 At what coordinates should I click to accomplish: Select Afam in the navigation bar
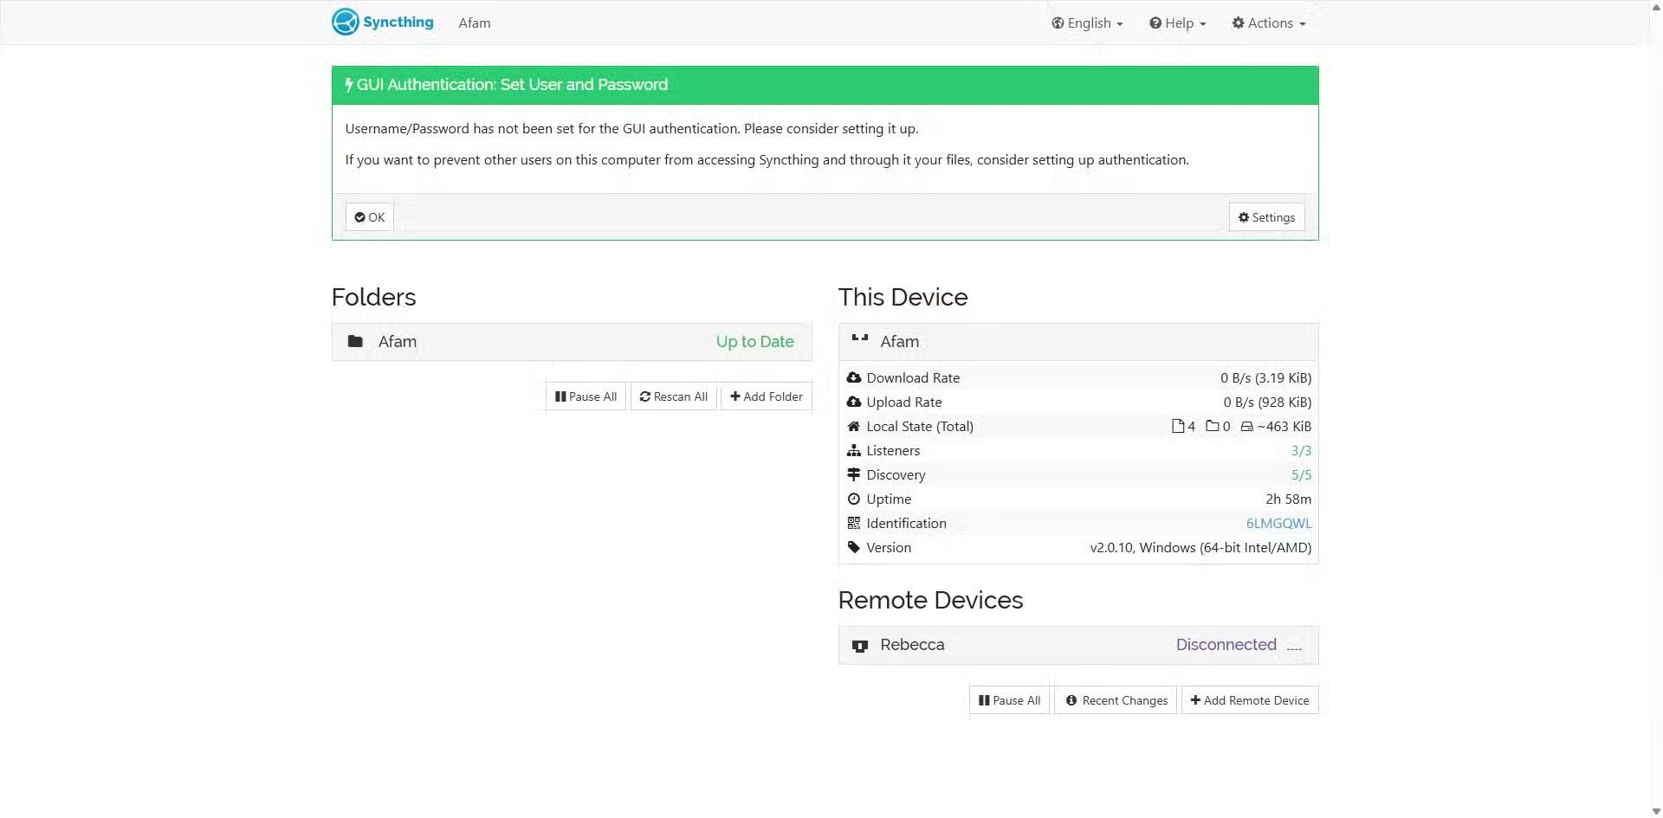[474, 23]
